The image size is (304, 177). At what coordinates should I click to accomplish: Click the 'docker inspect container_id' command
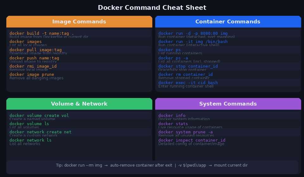[x=192, y=140]
